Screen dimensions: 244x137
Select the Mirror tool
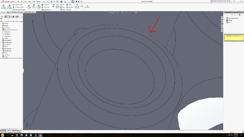69,10
